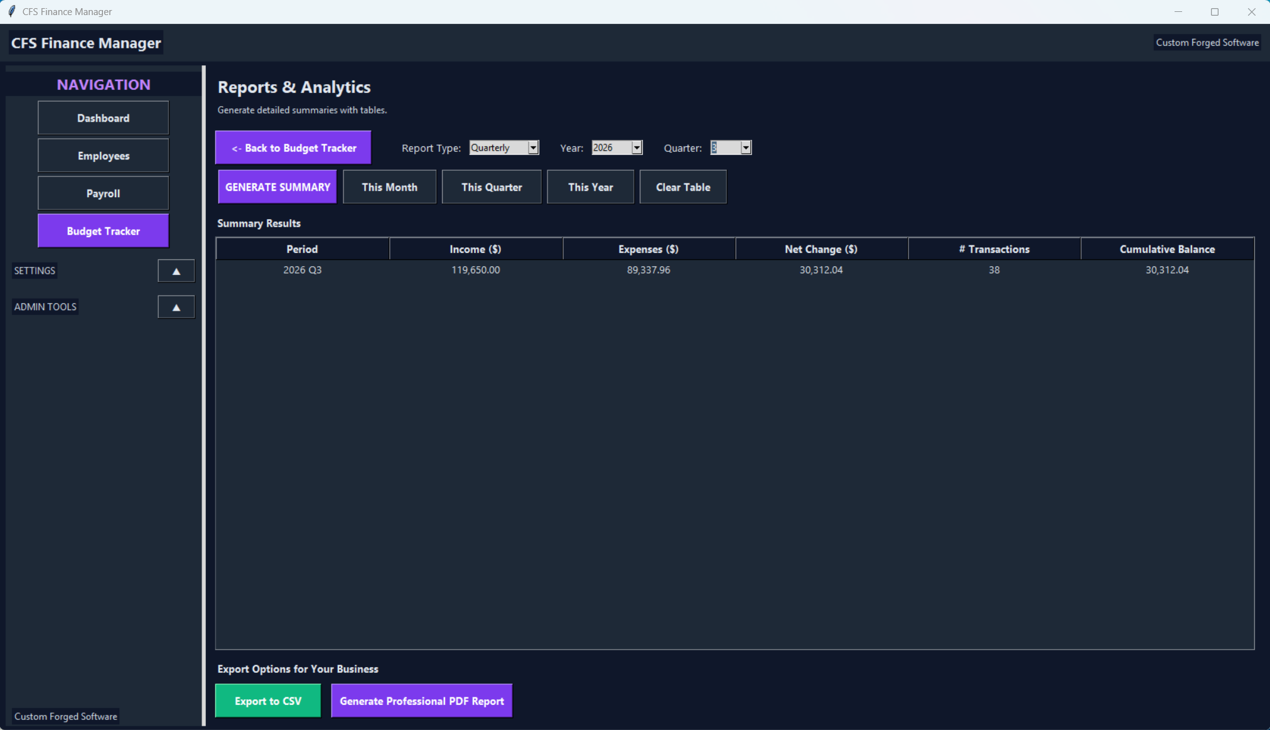Viewport: 1270px width, 730px height.
Task: Open the Dashboard page
Action: [103, 118]
